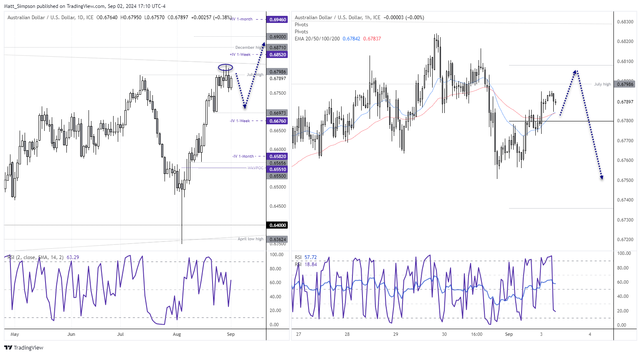Click the 0.68520 price tag
Viewport: 641px width, 355px height.
tap(278, 55)
